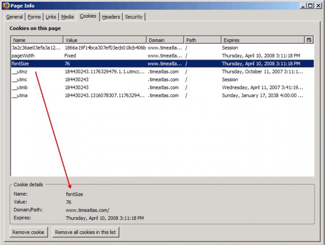This screenshot has width=325, height=245.
Task: Sort by the Path column header
Action: (x=202, y=40)
